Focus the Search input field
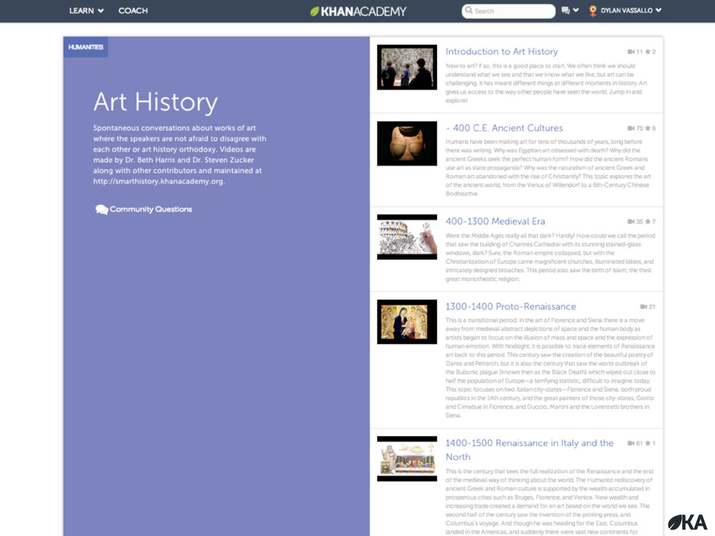The height and width of the screenshot is (536, 715). click(x=508, y=11)
